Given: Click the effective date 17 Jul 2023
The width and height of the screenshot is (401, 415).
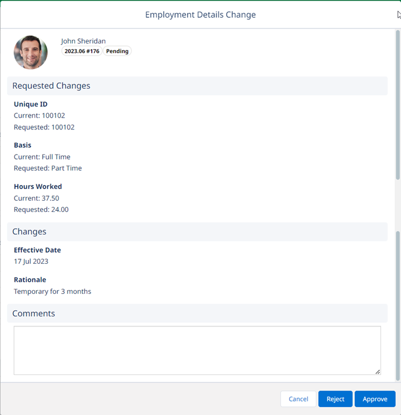Looking at the screenshot, I should 31,261.
